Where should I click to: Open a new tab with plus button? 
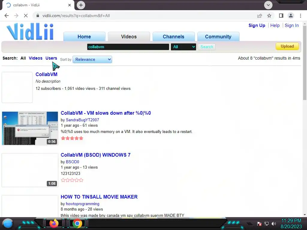pyautogui.click(x=81, y=5)
